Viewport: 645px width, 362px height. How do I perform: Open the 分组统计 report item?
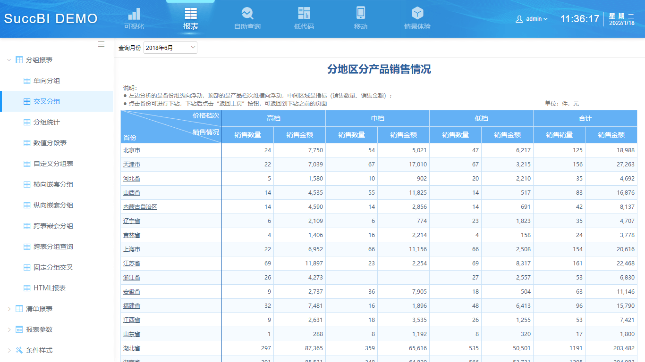47,122
